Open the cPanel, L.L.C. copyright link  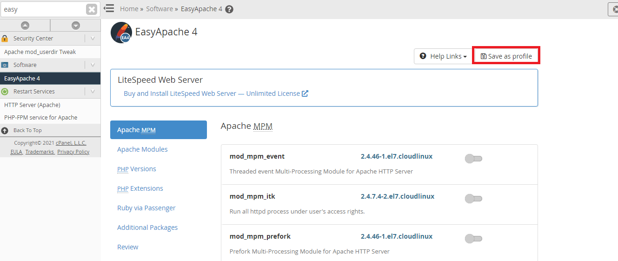pyautogui.click(x=71, y=143)
